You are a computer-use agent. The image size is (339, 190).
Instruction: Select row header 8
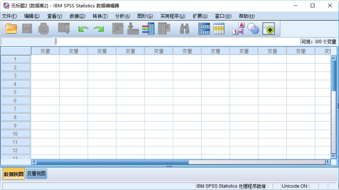(x=16, y=117)
